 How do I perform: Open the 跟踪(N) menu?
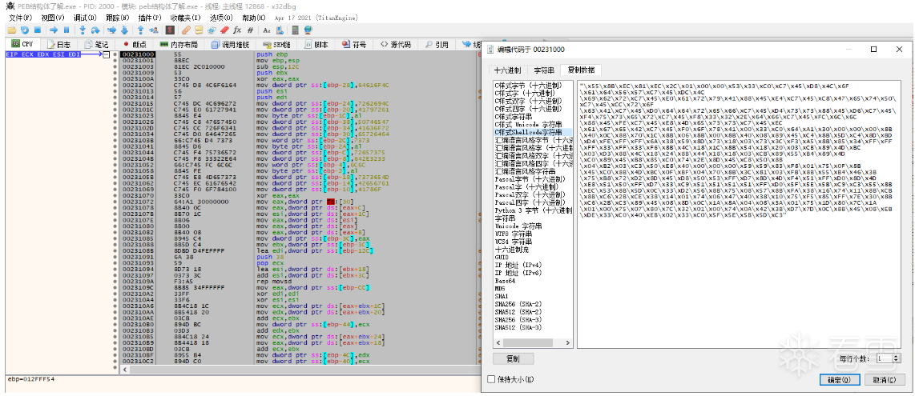[117, 18]
